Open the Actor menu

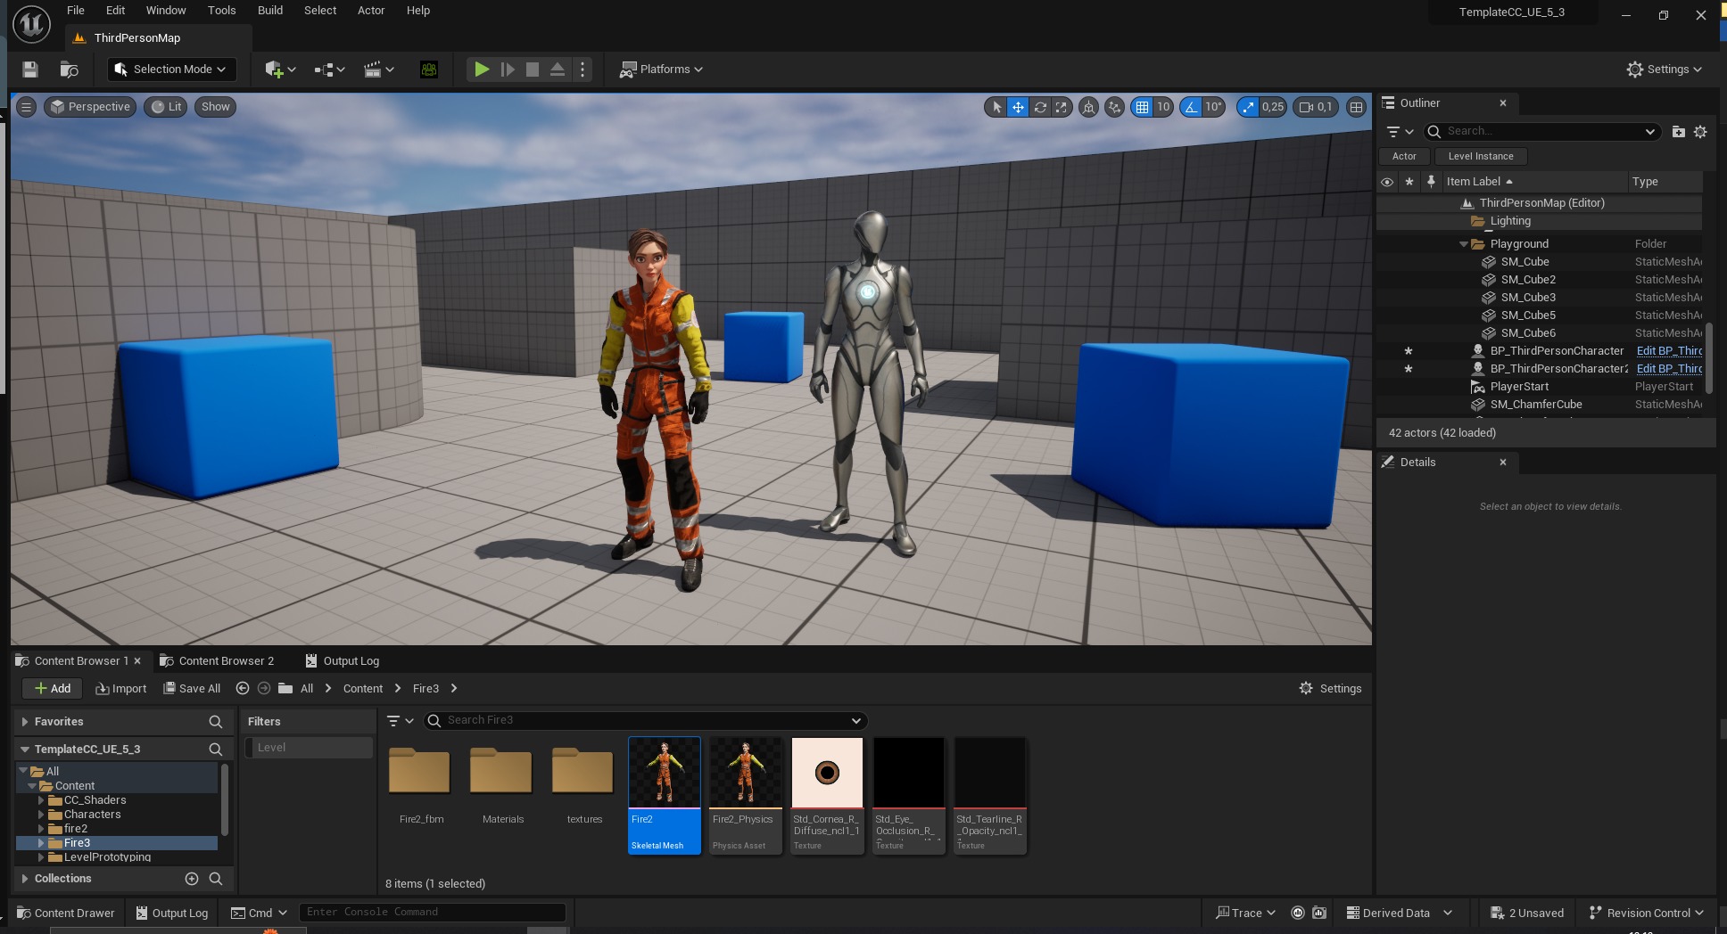371,11
